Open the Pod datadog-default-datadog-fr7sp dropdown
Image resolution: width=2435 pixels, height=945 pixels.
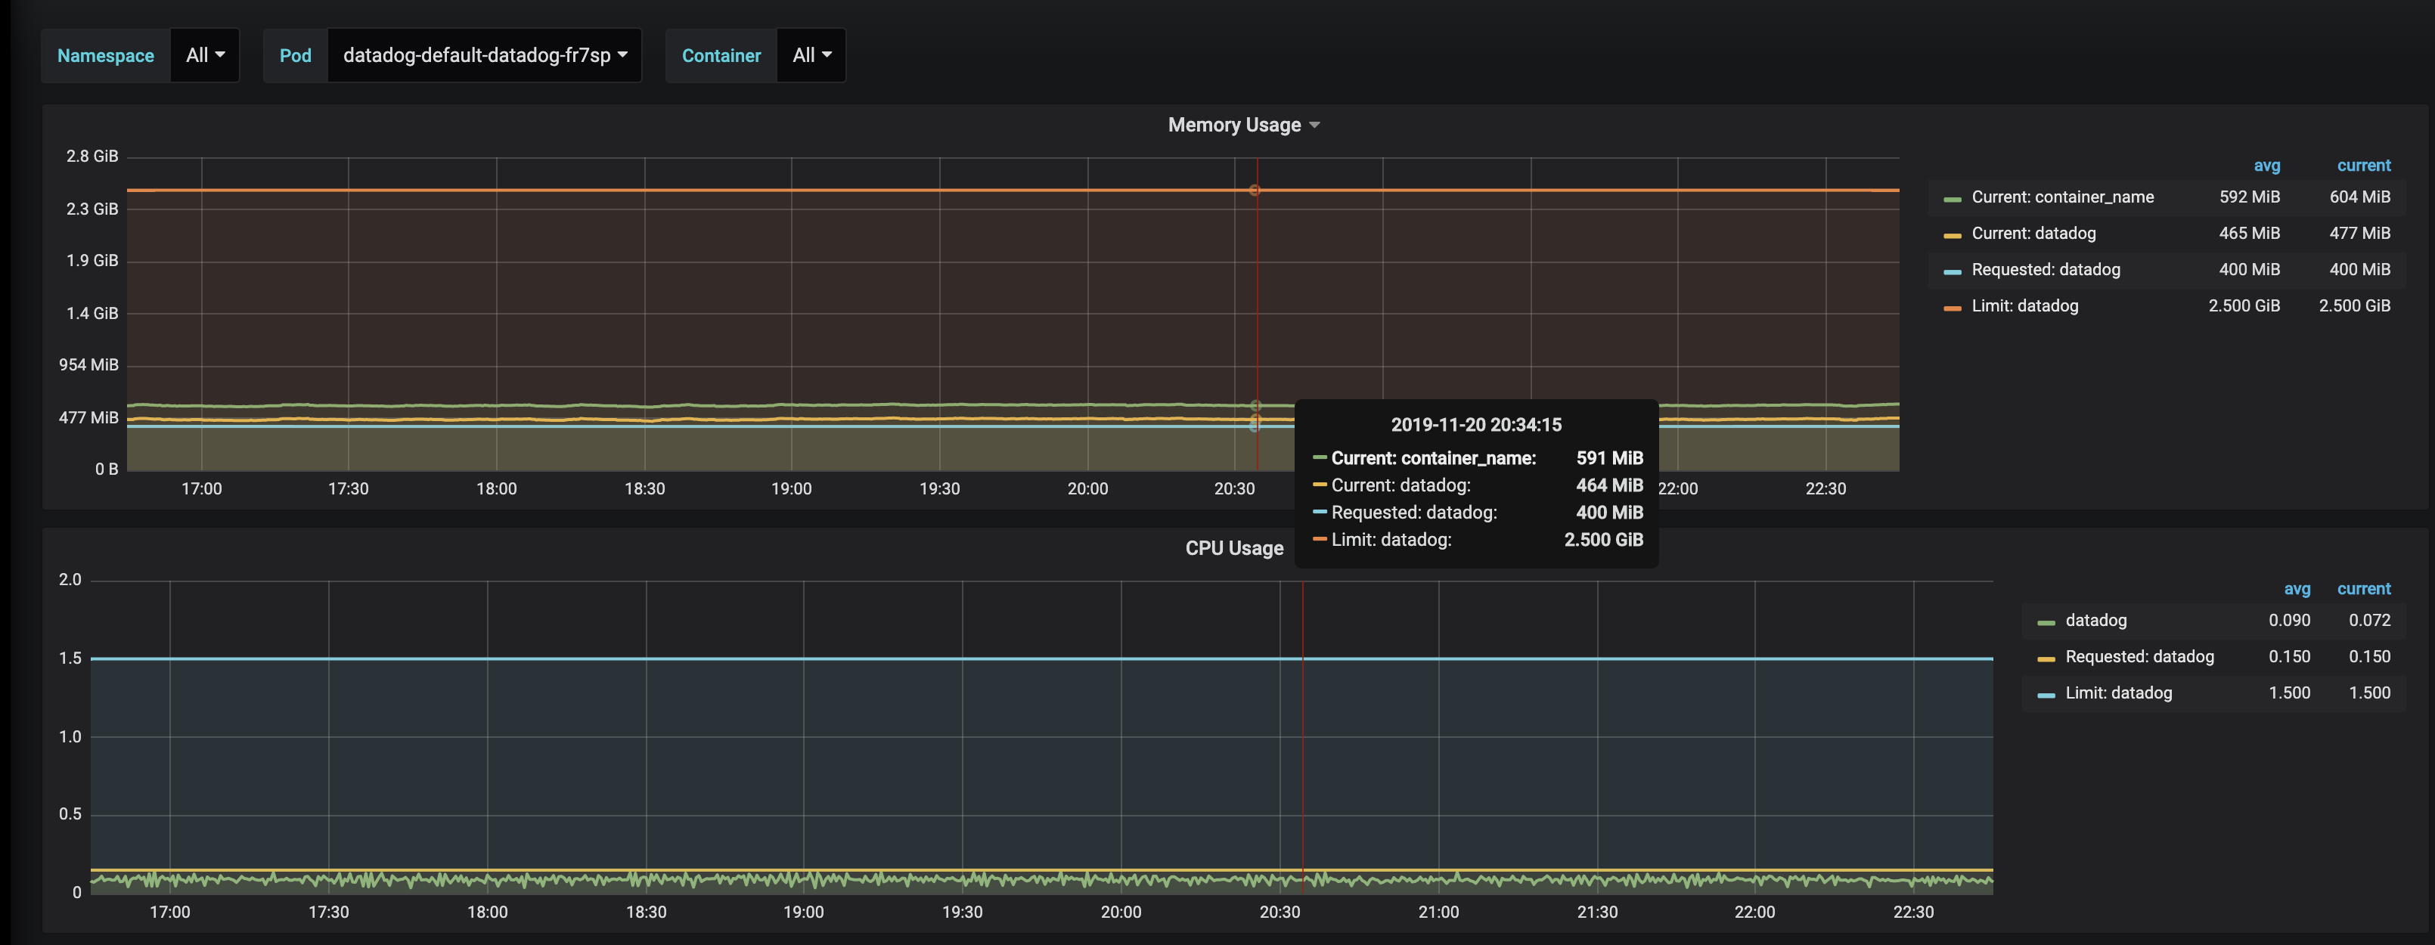tap(484, 54)
